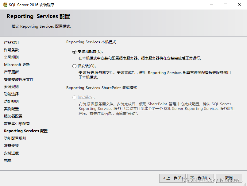Click the 许可条款 step in sidebar

pyautogui.click(x=11, y=50)
